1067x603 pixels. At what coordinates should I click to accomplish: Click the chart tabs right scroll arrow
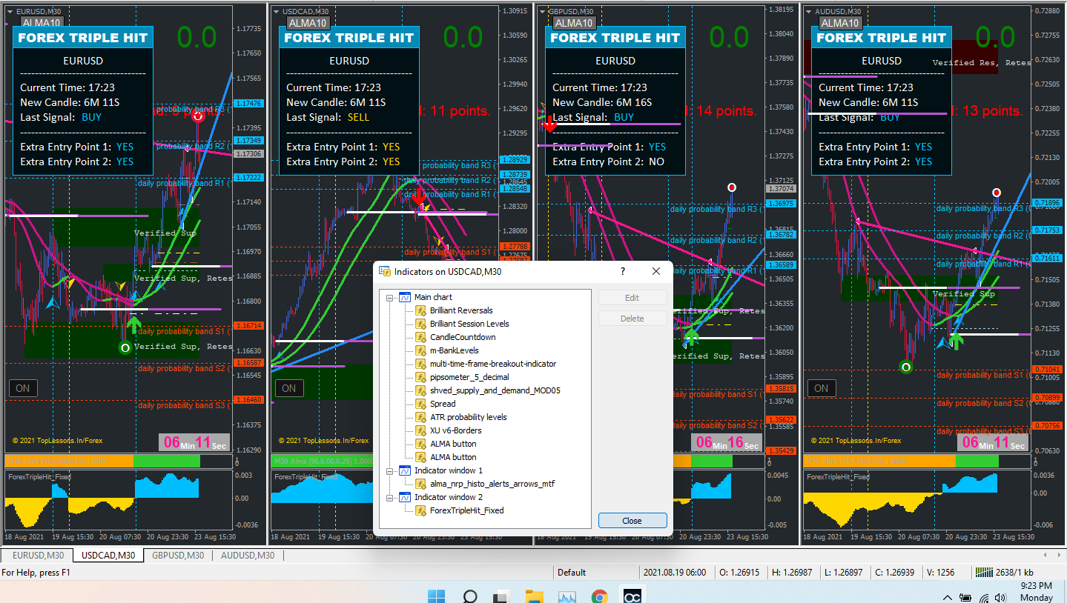(1058, 555)
